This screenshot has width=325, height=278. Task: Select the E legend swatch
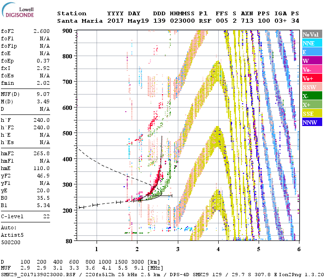tap(312, 52)
